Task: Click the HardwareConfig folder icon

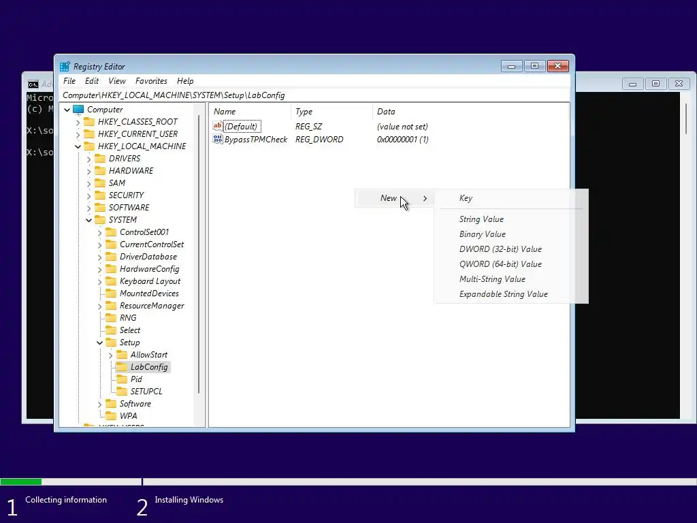Action: (x=111, y=268)
